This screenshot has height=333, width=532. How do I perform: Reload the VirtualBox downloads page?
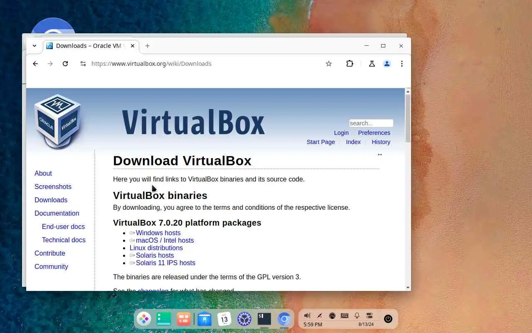click(x=65, y=64)
